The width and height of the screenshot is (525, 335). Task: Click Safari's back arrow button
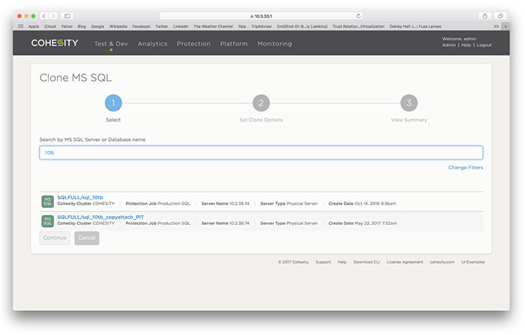[43, 15]
